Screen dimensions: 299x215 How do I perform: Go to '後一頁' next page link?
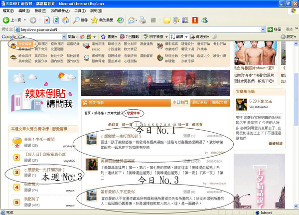coord(183,125)
